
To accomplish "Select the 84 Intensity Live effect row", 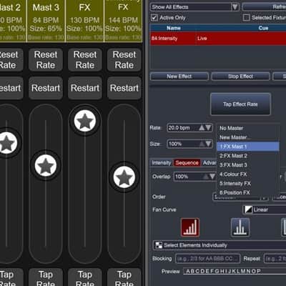I will tap(218, 39).
